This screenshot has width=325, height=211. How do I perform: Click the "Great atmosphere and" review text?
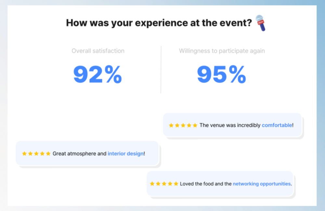(x=79, y=154)
